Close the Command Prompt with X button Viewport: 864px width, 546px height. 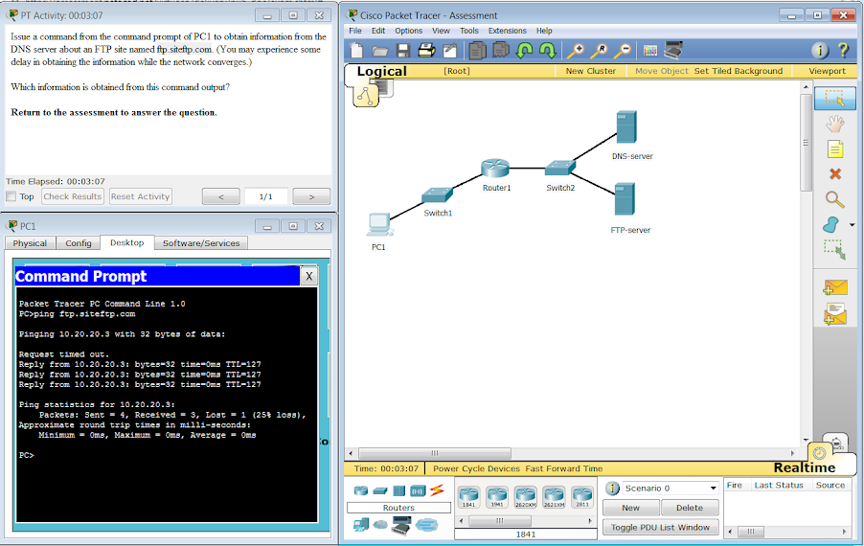pyautogui.click(x=309, y=277)
